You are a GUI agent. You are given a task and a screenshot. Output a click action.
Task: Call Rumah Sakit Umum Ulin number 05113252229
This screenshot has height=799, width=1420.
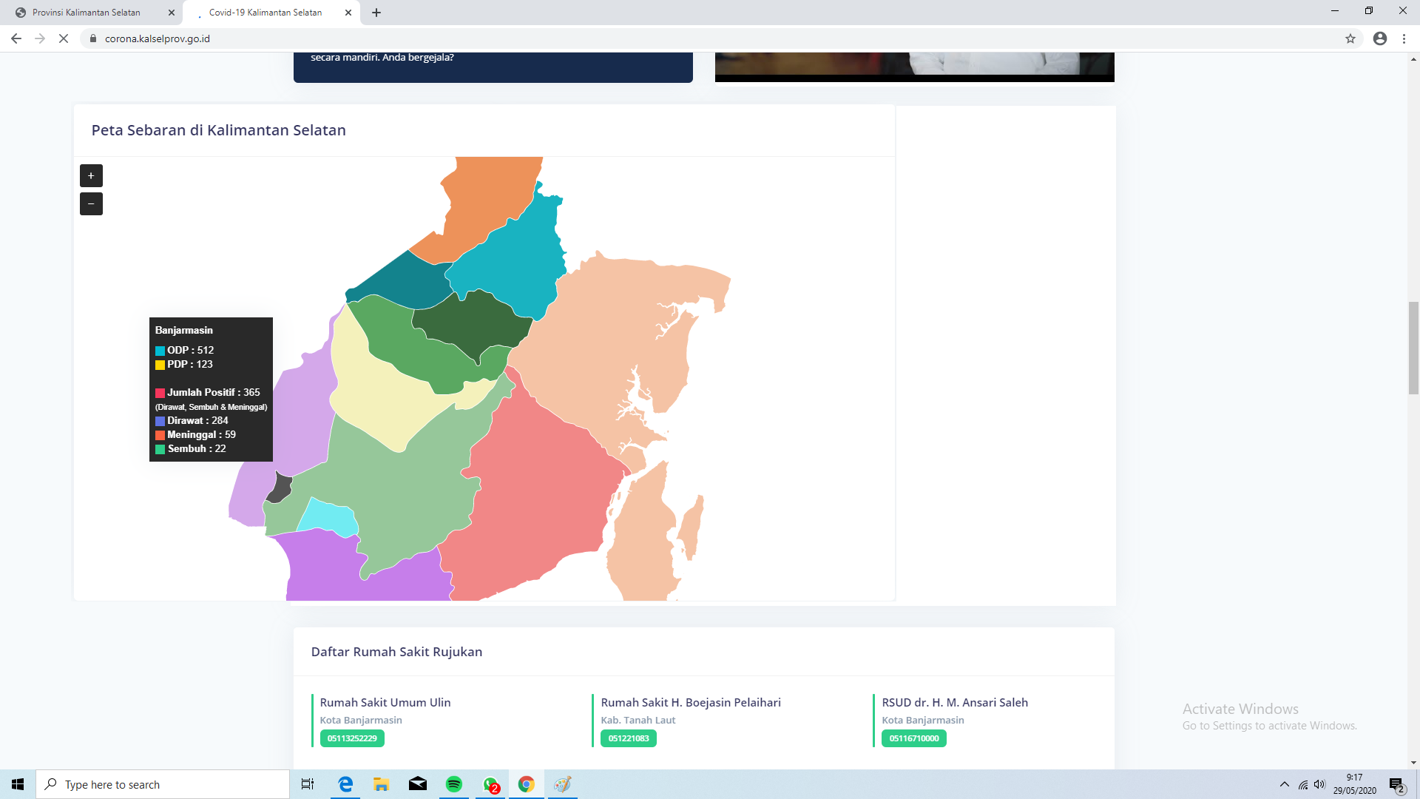tap(352, 738)
